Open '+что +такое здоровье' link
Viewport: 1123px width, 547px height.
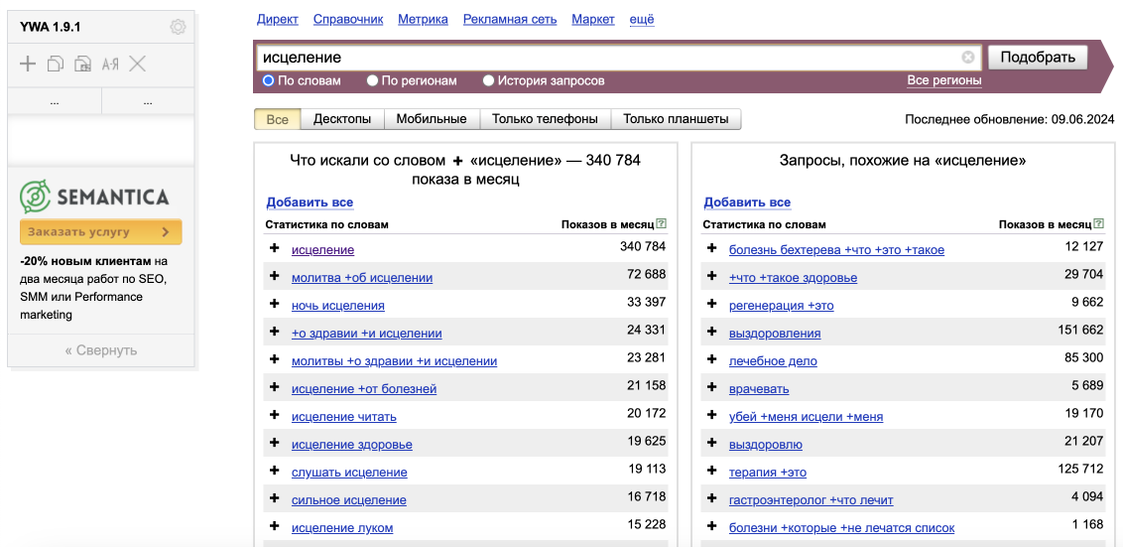pos(793,277)
